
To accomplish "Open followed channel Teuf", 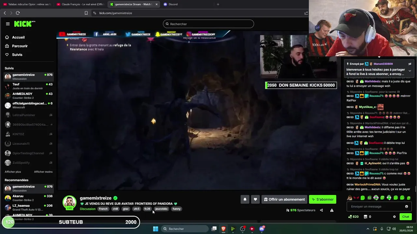I will point(29,86).
